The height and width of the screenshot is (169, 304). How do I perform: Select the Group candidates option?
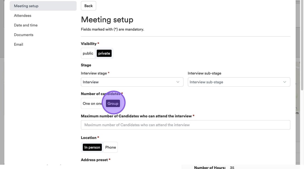coord(113,103)
